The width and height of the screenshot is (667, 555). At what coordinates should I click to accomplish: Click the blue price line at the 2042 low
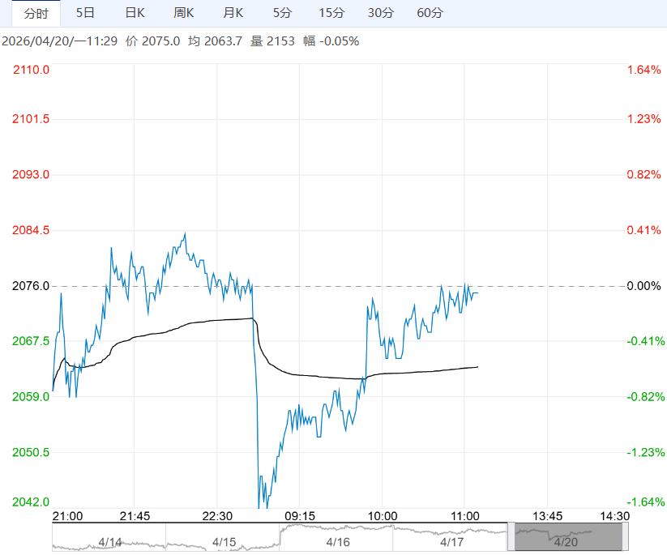260,504
